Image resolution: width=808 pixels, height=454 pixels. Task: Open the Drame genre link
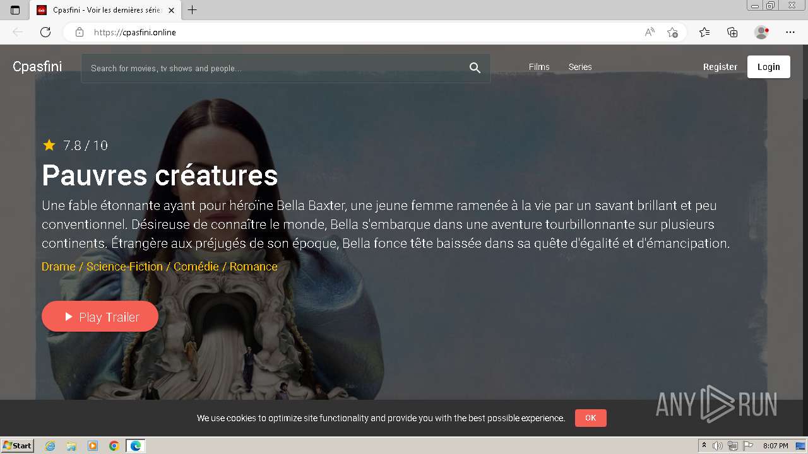coord(58,267)
